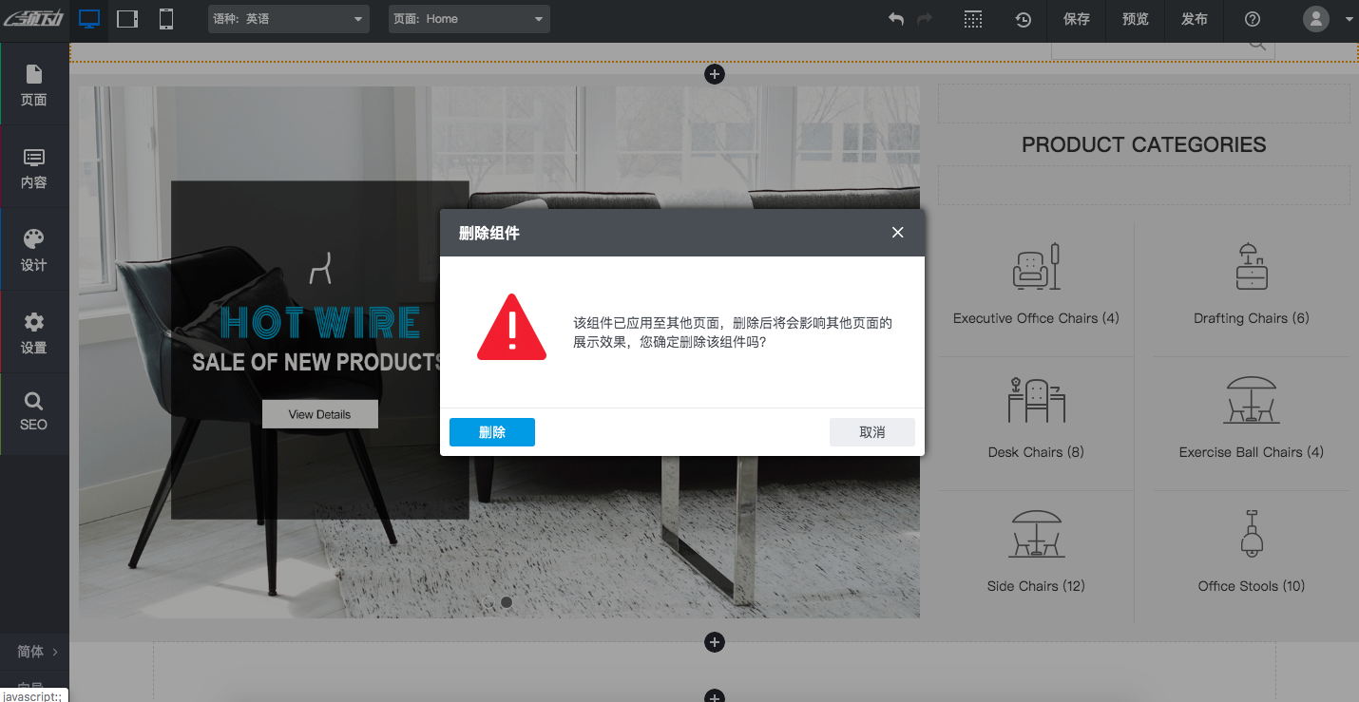Open the version history clock icon

click(1024, 19)
